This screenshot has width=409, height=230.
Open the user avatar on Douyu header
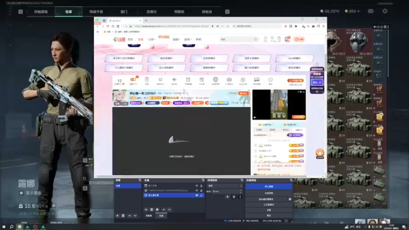click(x=287, y=39)
